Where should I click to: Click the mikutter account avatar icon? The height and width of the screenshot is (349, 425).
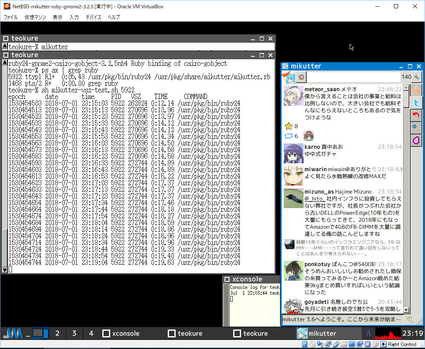tap(289, 77)
